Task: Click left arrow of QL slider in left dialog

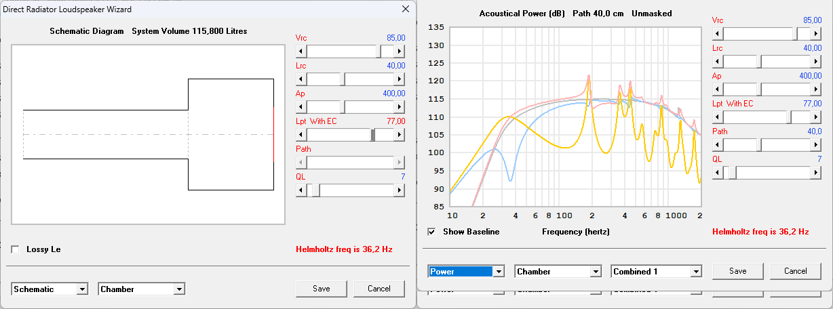Action: (301, 190)
